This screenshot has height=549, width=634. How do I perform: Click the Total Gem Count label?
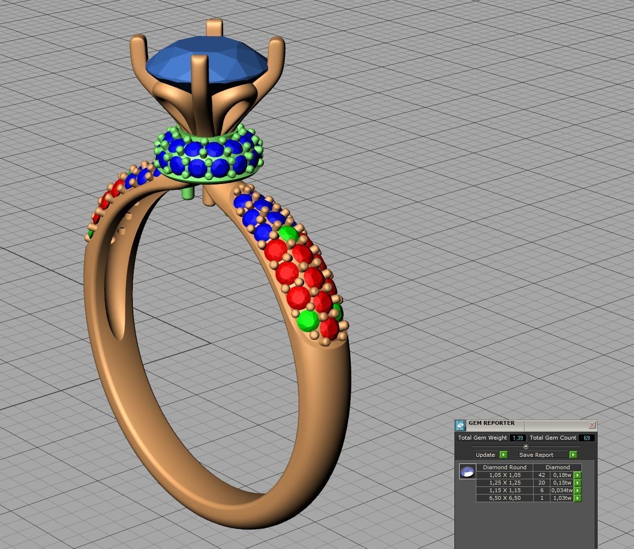553,438
